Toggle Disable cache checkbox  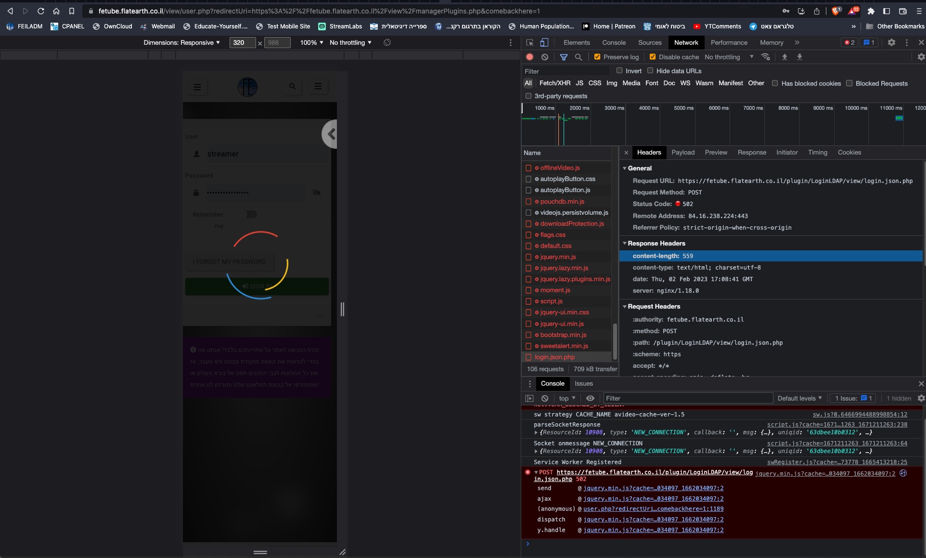(652, 57)
